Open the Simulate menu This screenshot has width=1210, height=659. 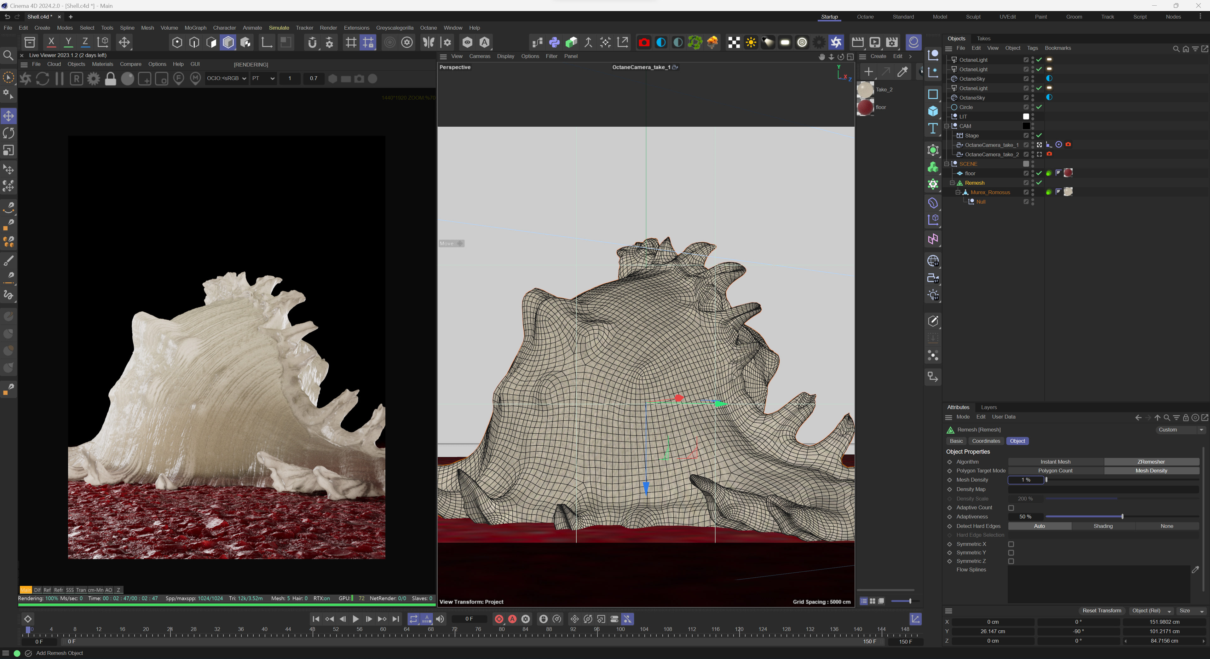click(279, 28)
